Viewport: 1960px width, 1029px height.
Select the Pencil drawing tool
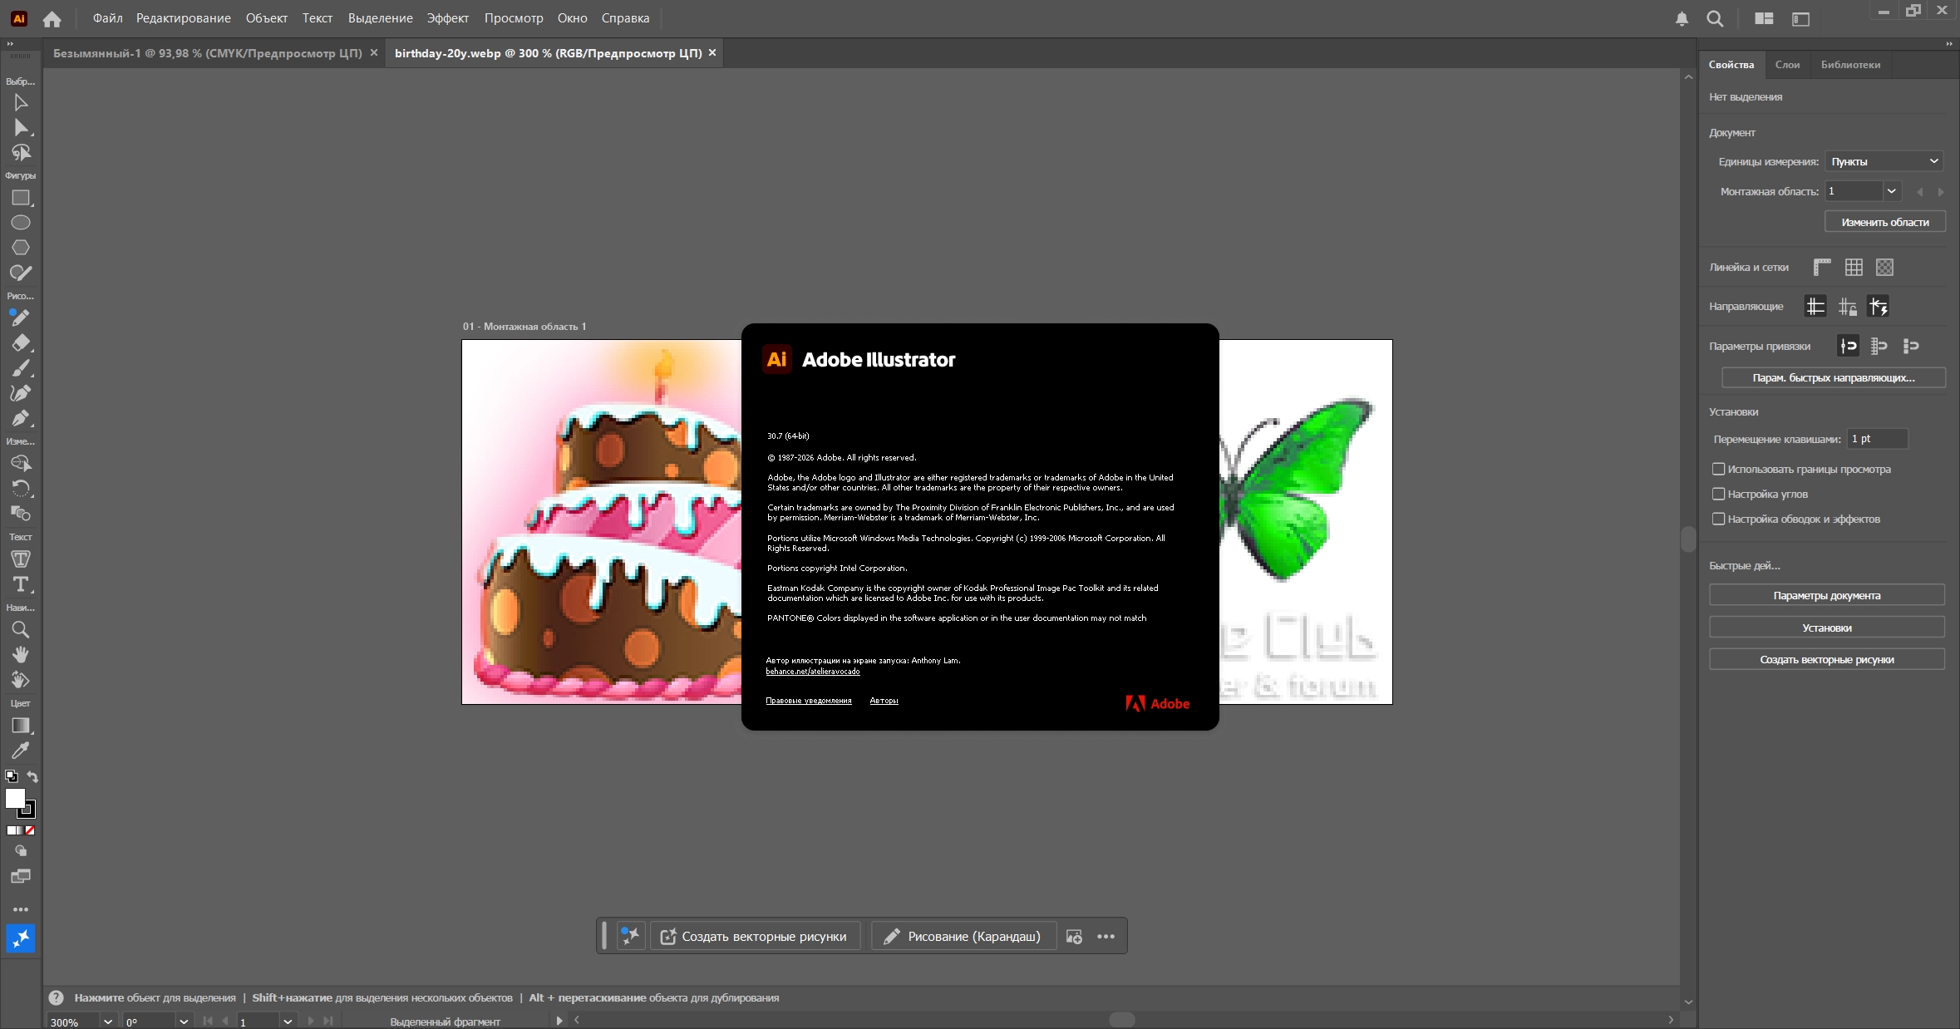[21, 318]
